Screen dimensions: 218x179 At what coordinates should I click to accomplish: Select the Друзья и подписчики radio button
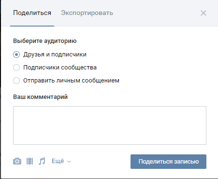16,55
